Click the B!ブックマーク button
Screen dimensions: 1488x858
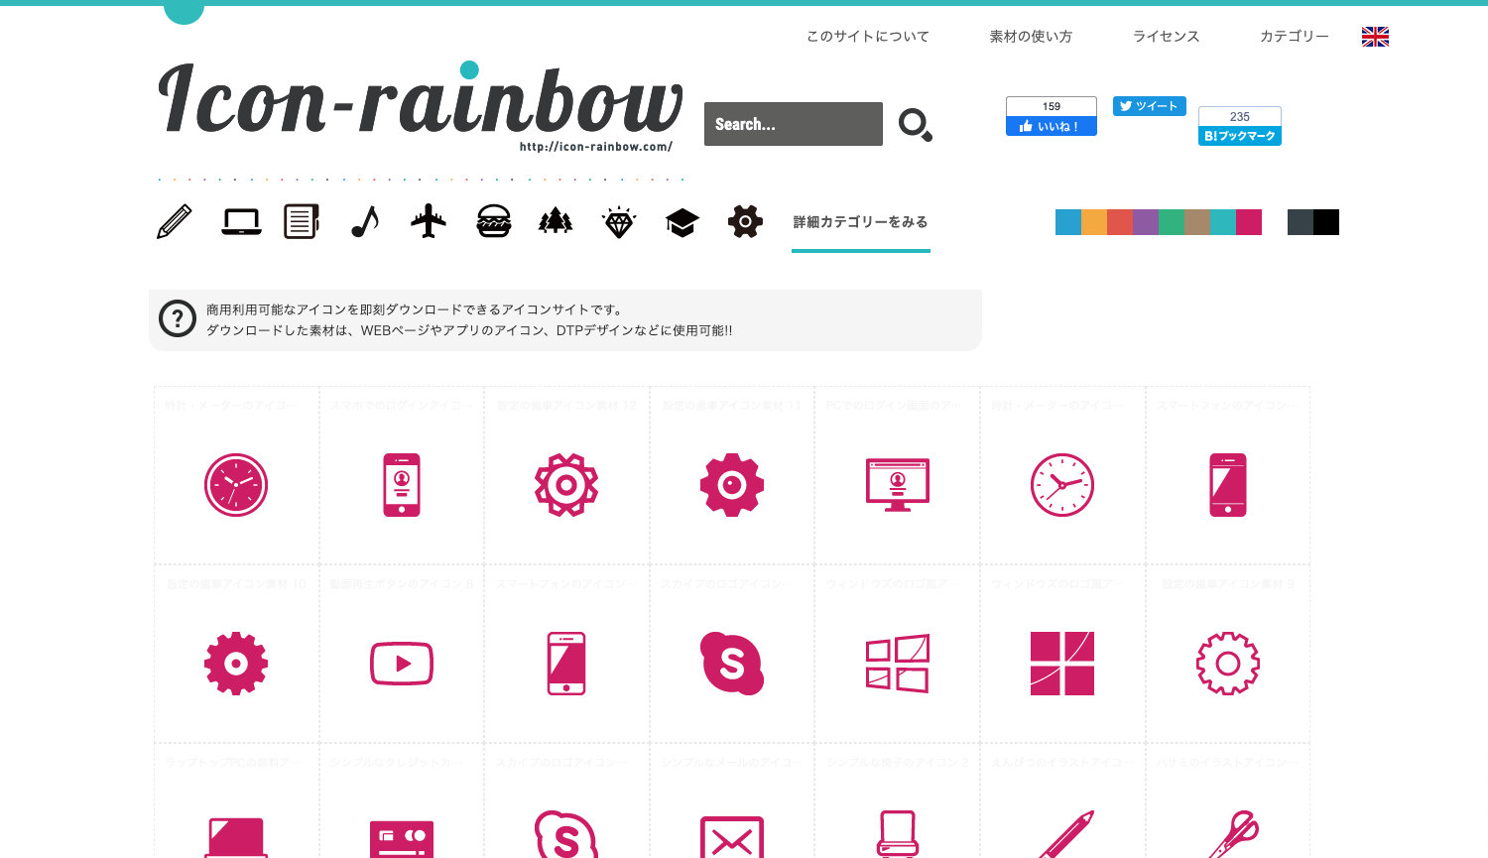(1240, 136)
